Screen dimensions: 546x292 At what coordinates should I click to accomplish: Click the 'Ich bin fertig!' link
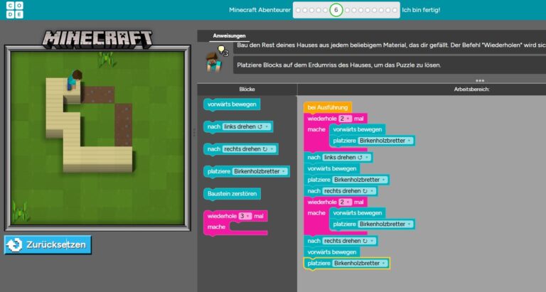coord(420,10)
